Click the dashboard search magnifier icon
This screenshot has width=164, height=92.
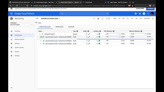[x=94, y=18]
